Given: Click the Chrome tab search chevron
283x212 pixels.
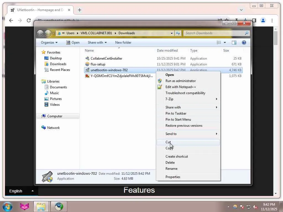Looking at the screenshot, I should pos(241,10).
